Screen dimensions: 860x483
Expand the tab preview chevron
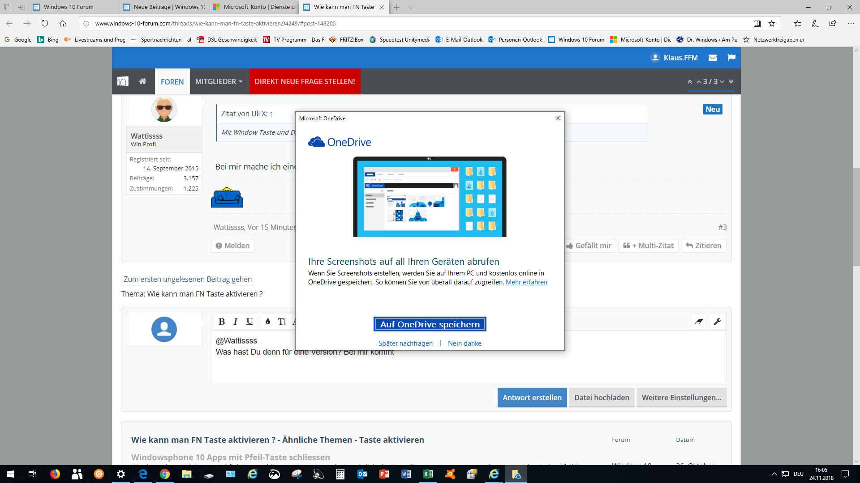tap(411, 7)
